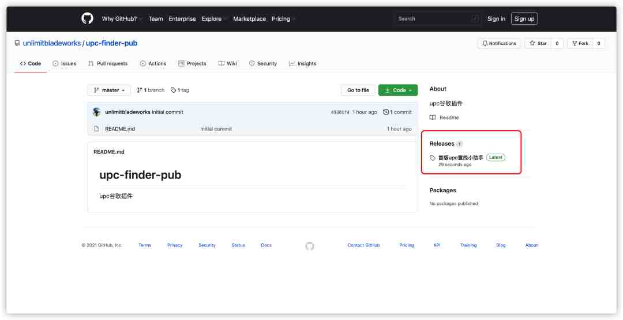View the 1 tag link

coord(180,90)
